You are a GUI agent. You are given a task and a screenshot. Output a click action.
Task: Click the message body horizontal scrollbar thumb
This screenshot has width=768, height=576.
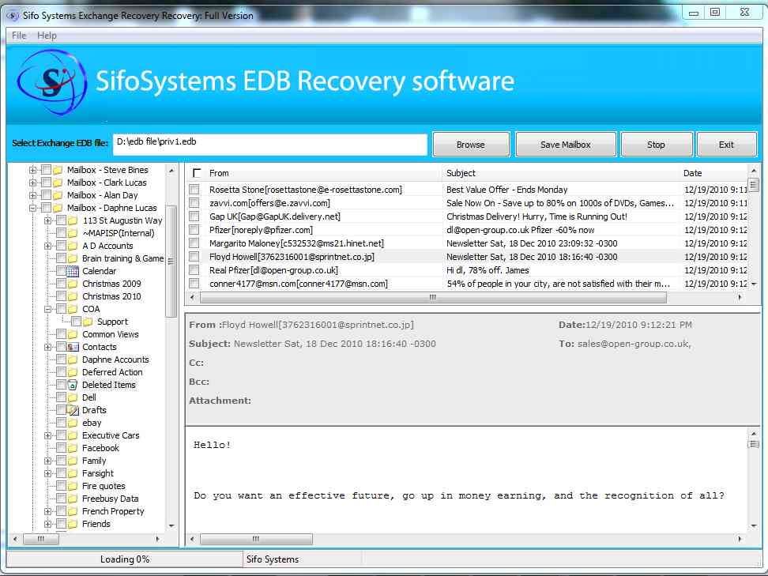[256, 539]
